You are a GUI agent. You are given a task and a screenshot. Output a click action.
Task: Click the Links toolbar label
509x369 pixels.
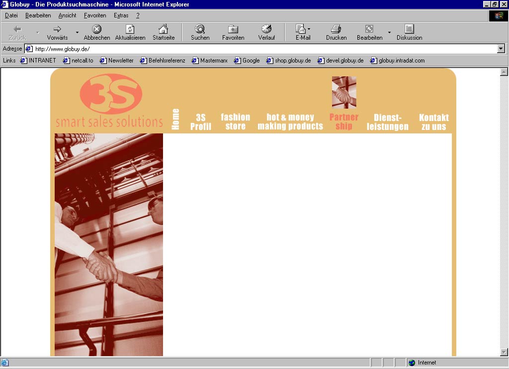click(x=9, y=61)
